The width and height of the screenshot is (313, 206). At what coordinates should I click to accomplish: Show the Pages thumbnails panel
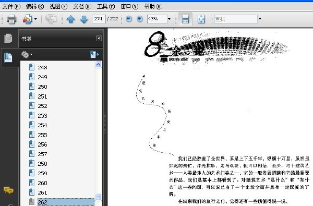[x=8, y=38]
